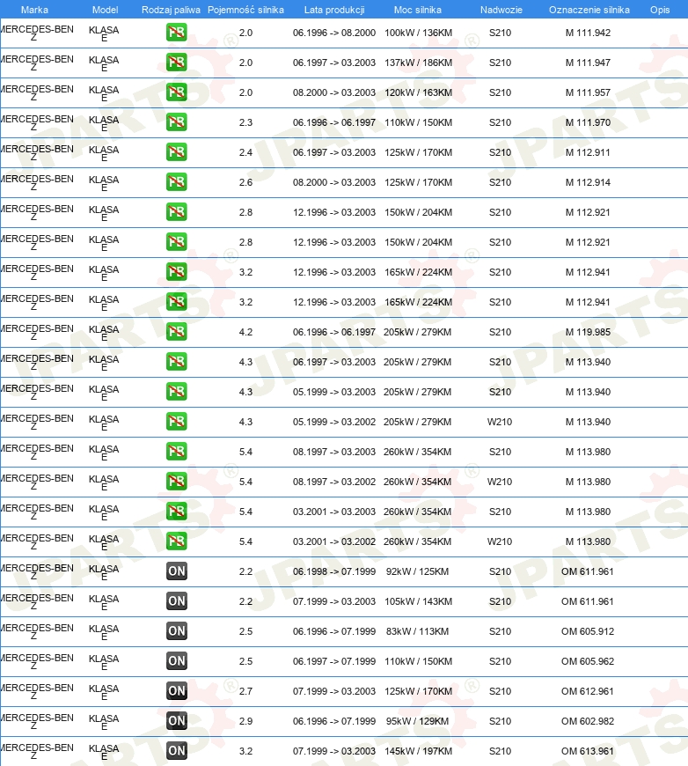Click the 2.9 engine capacity cell
The image size is (688, 766).
click(x=245, y=720)
